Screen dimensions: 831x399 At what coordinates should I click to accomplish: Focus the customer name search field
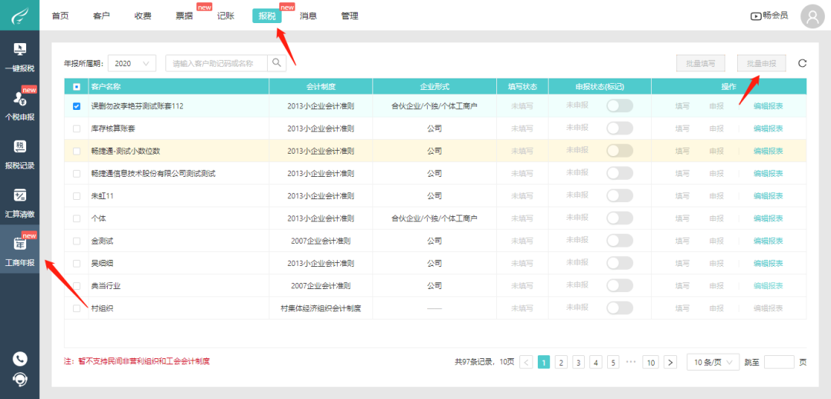pos(217,63)
